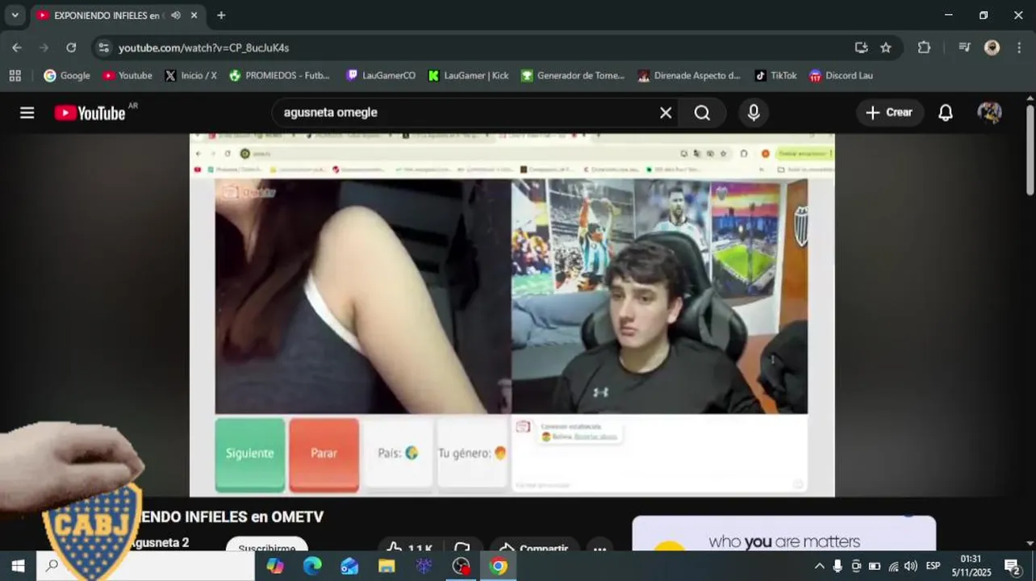Viewport: 1036px width, 581px height.
Task: Run search with the magnifier button
Action: coord(702,113)
